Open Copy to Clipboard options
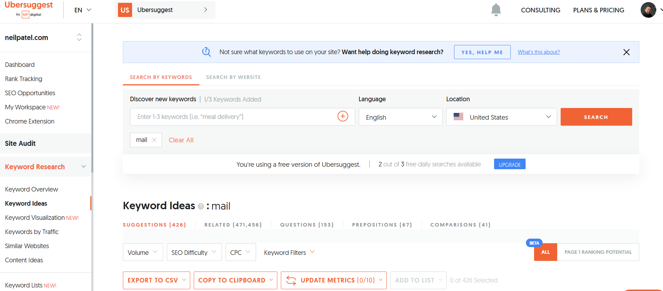663x291 pixels. coord(236,280)
